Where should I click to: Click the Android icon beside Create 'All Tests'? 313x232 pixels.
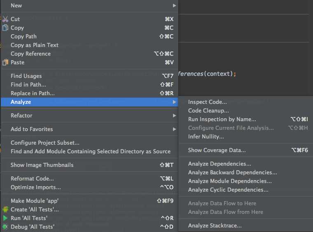(5, 209)
